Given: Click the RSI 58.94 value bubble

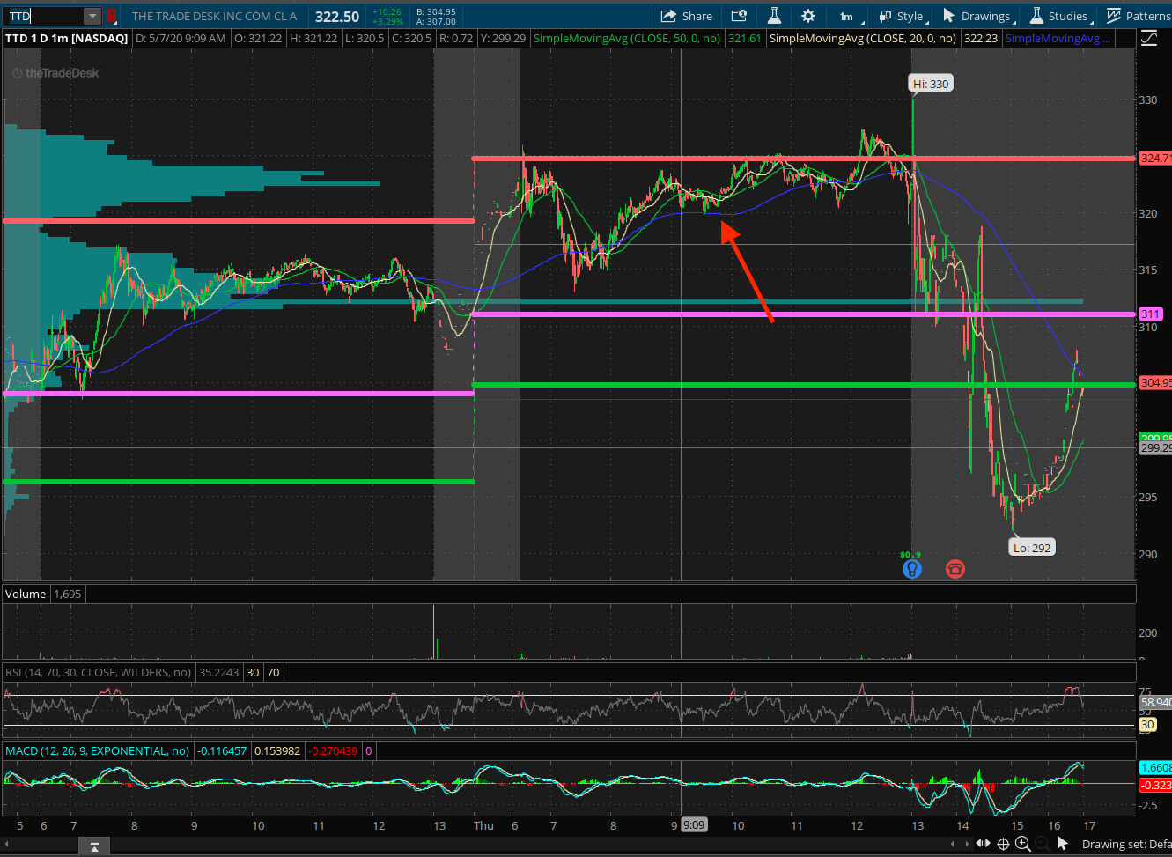Looking at the screenshot, I should [1154, 702].
